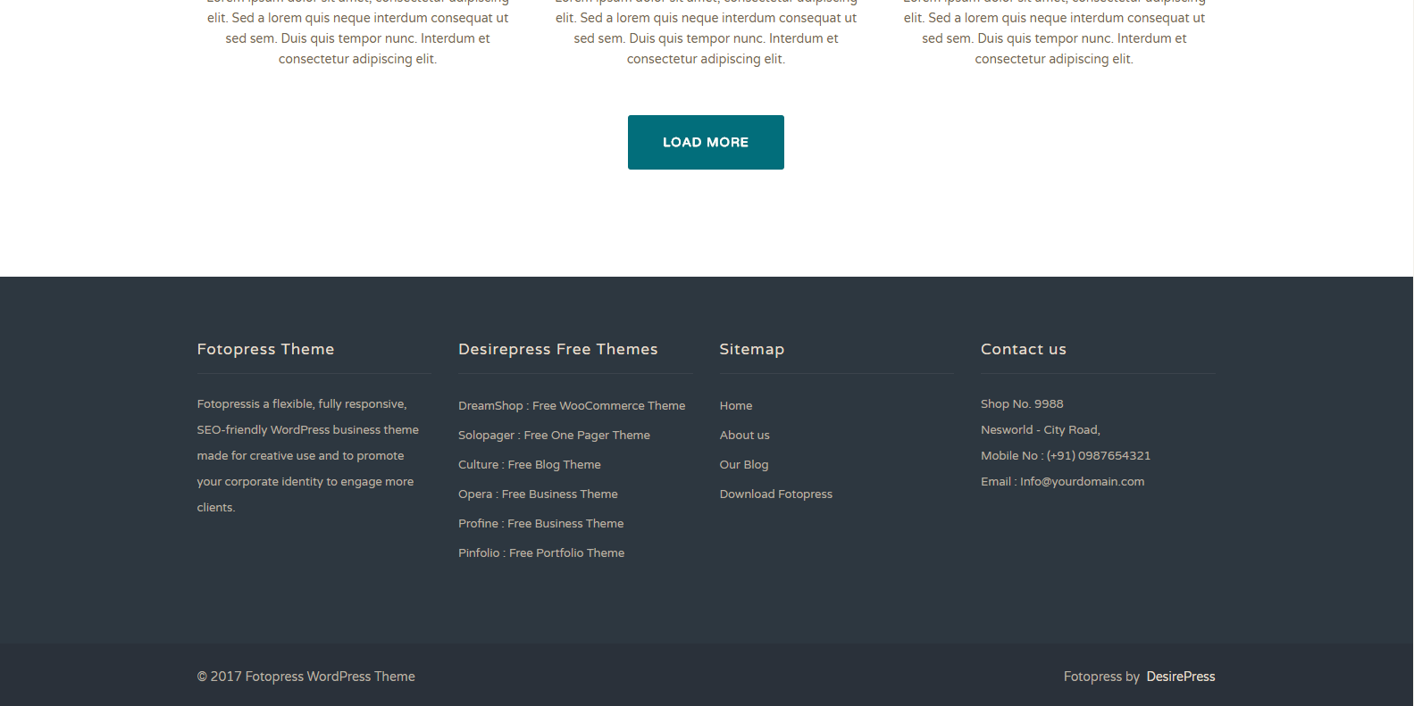Go to Pinfolio Free Portfolio Theme
1414x706 pixels.
pyautogui.click(x=541, y=552)
